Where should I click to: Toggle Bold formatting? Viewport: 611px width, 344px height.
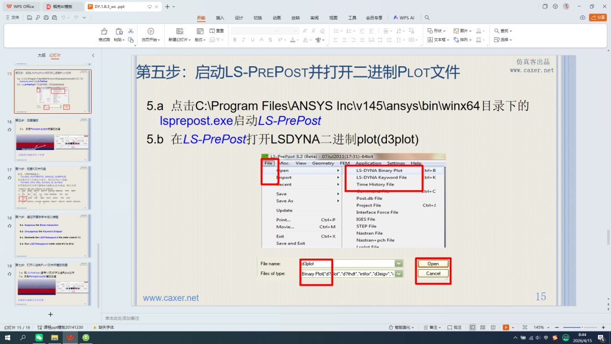point(235,40)
